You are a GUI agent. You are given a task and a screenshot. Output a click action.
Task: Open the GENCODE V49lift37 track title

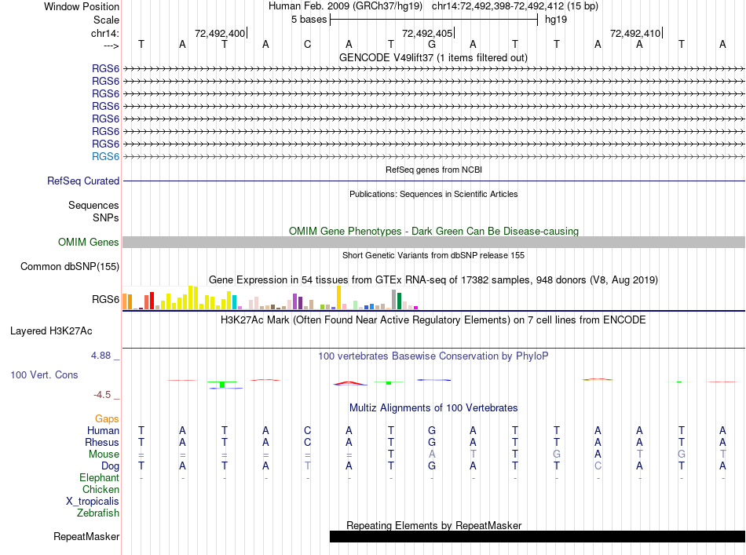(x=433, y=57)
